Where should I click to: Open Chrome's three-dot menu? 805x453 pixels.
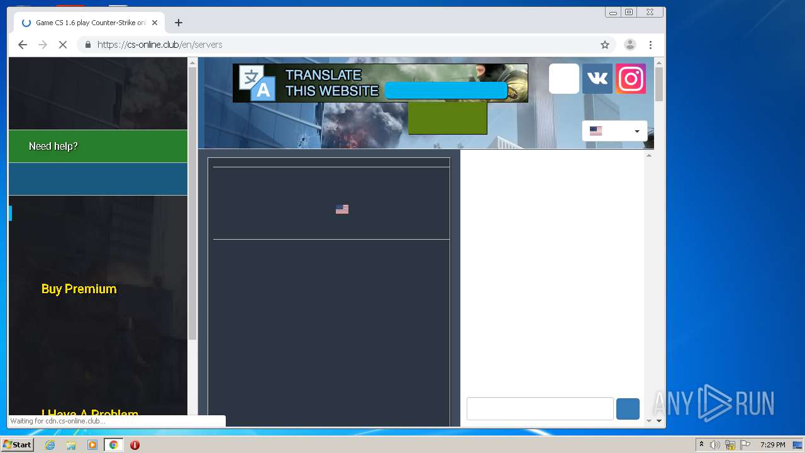[651, 45]
